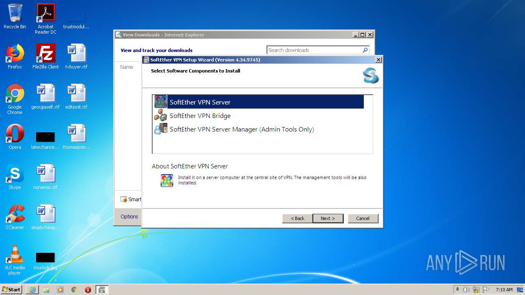The height and width of the screenshot is (295, 525).
Task: Click the volume speaker tray icon
Action: (466, 290)
